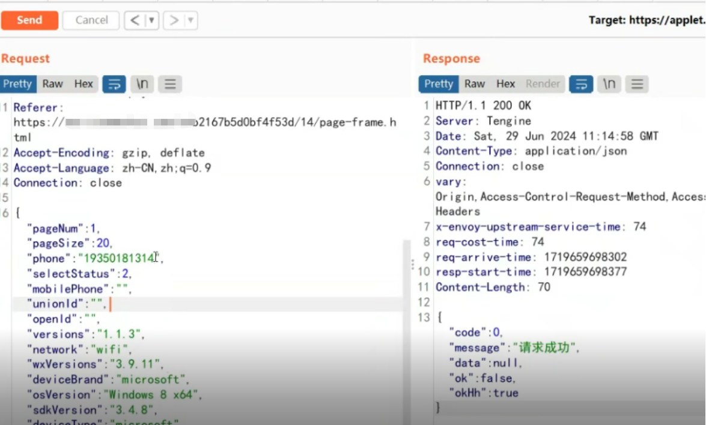The height and width of the screenshot is (425, 706).
Task: Select the Pretty tab in Request panel
Action: point(17,84)
